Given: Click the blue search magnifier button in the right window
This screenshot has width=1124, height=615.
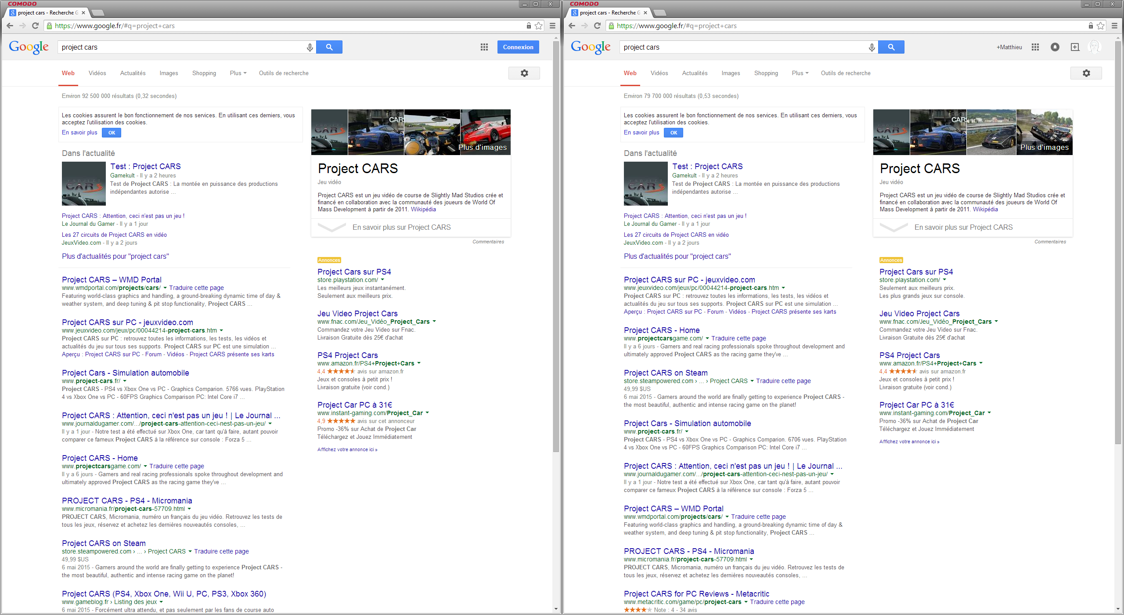Looking at the screenshot, I should [x=891, y=47].
